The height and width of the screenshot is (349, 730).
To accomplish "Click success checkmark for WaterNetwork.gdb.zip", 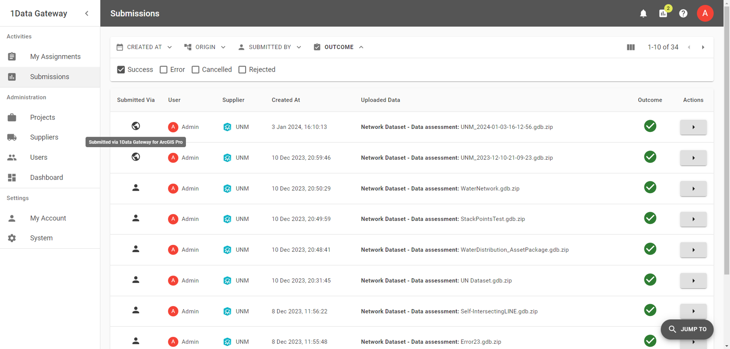I will coord(650,188).
